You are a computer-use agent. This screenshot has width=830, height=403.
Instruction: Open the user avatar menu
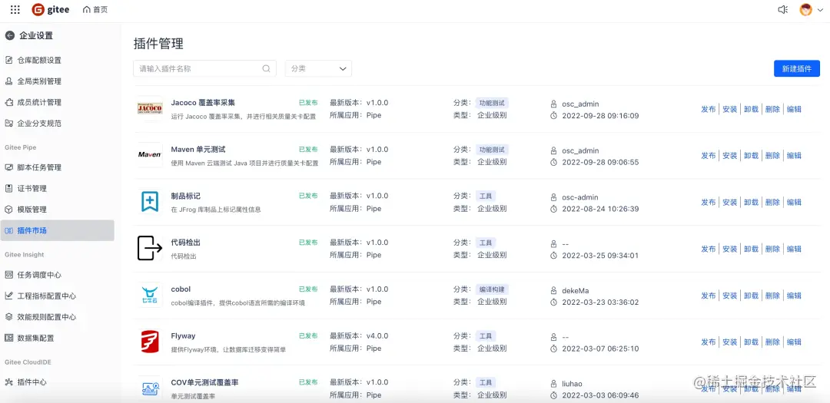tap(811, 9)
